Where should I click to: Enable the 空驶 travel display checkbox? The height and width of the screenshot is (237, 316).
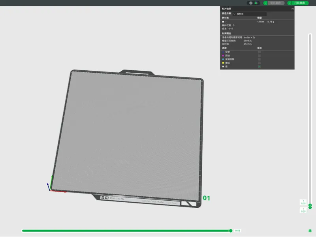260,52
